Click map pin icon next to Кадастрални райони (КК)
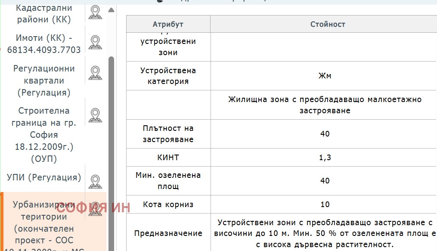437x251 pixels. [x=95, y=12]
